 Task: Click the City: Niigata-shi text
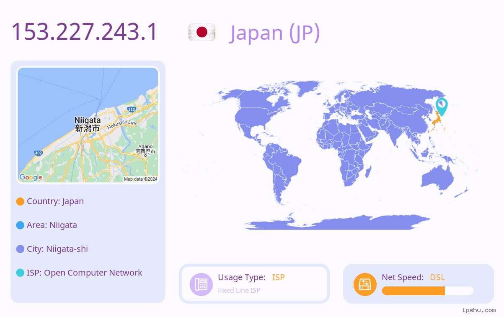[x=57, y=249]
